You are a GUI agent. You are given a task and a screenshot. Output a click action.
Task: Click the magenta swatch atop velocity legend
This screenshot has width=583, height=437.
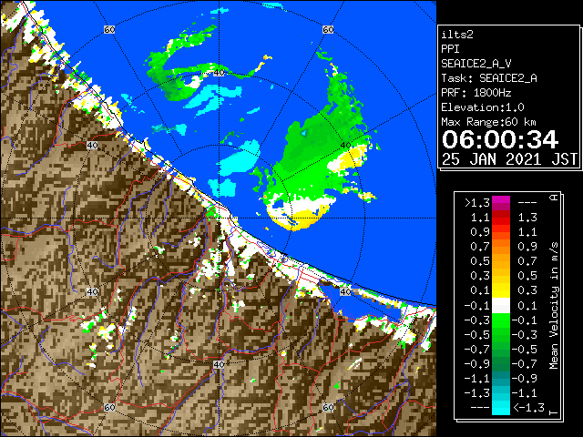tap(501, 199)
